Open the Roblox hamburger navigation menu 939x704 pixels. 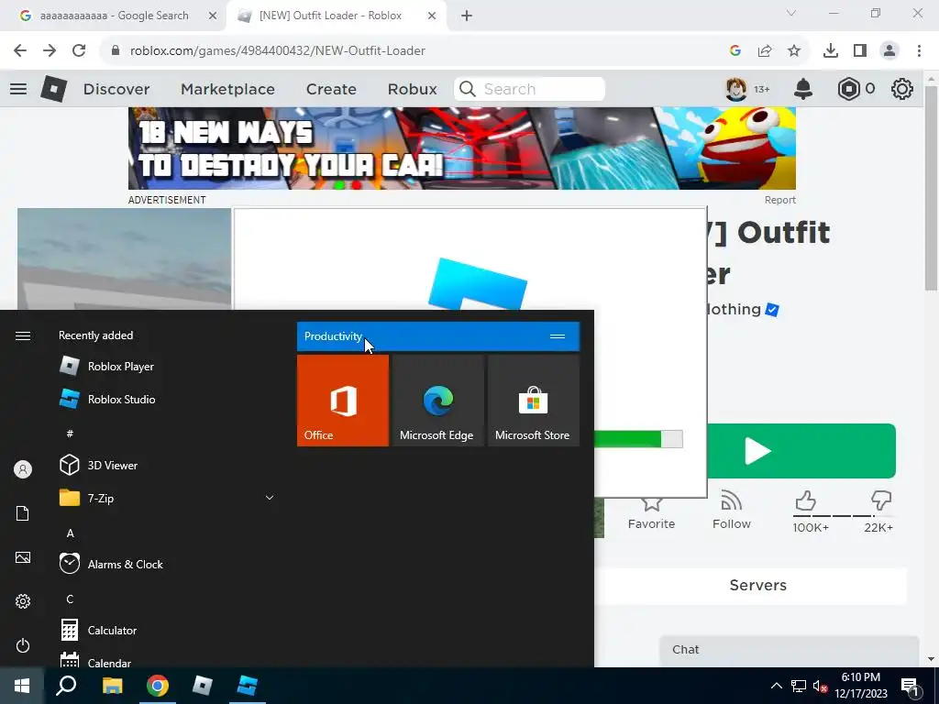pos(18,89)
